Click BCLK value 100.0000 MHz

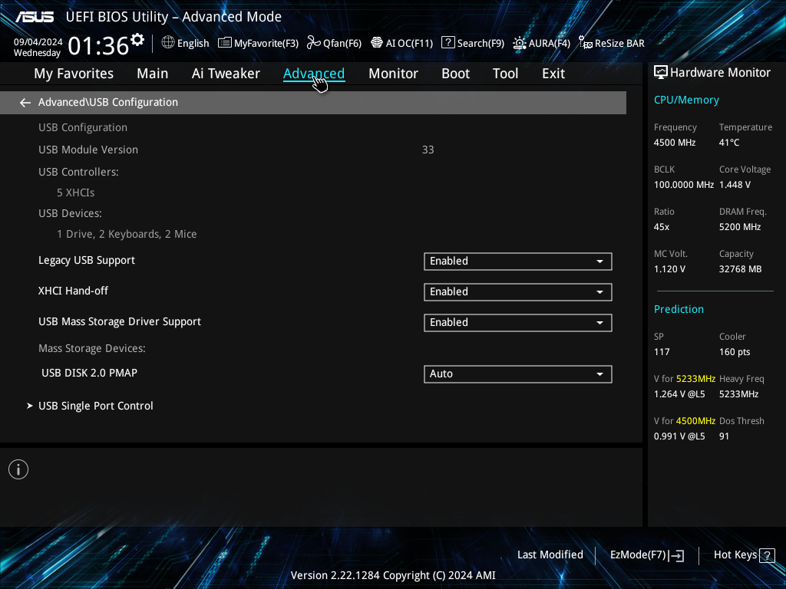(x=684, y=185)
